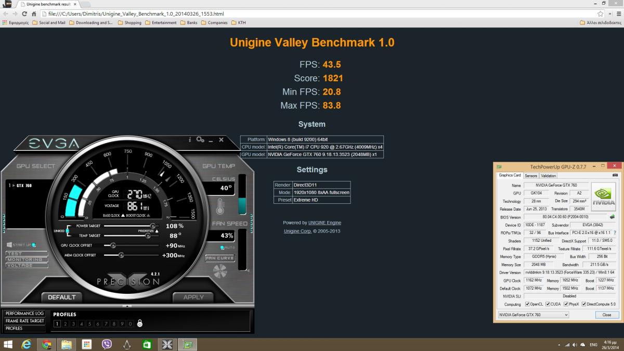Switch to GPU-Z taskbar icon
624x351 pixels.
(x=187, y=344)
